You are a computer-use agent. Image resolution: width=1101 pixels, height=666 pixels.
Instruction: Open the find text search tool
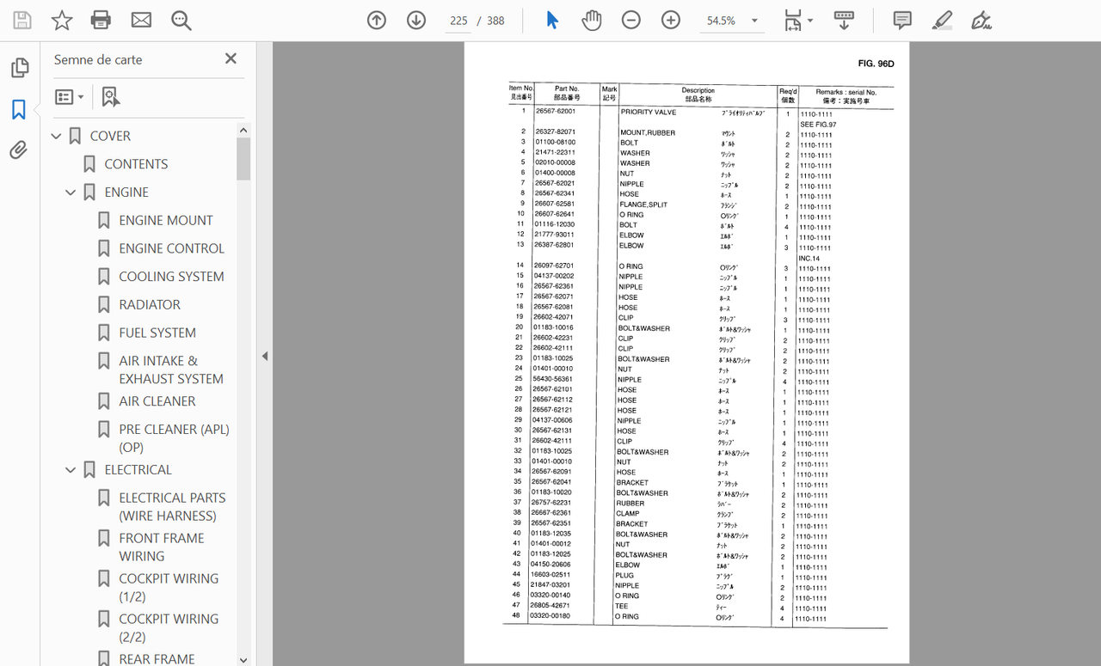click(181, 21)
